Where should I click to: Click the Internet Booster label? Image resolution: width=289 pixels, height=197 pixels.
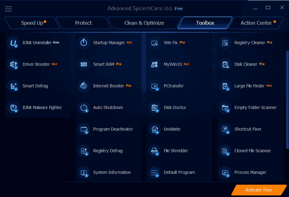108,86
